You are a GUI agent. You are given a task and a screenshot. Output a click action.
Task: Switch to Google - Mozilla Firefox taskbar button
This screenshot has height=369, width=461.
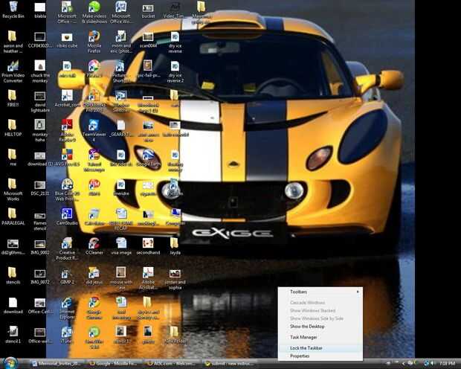[x=114, y=364]
